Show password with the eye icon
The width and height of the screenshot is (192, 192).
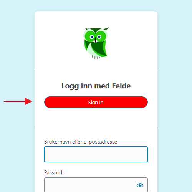pos(140,185)
